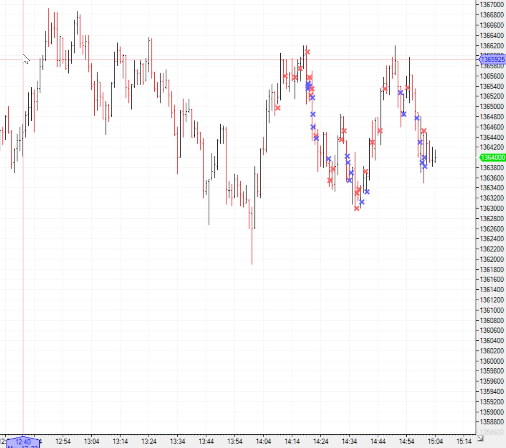
Task: Click the 1363200 price axis label
Action: (492, 198)
